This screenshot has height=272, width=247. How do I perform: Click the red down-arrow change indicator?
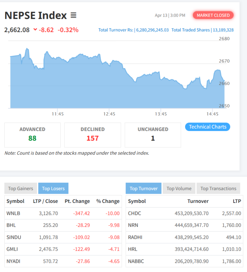pyautogui.click(x=35, y=30)
